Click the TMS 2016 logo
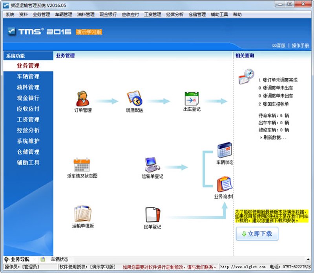This screenshot has width=314, height=273. pyautogui.click(x=40, y=31)
